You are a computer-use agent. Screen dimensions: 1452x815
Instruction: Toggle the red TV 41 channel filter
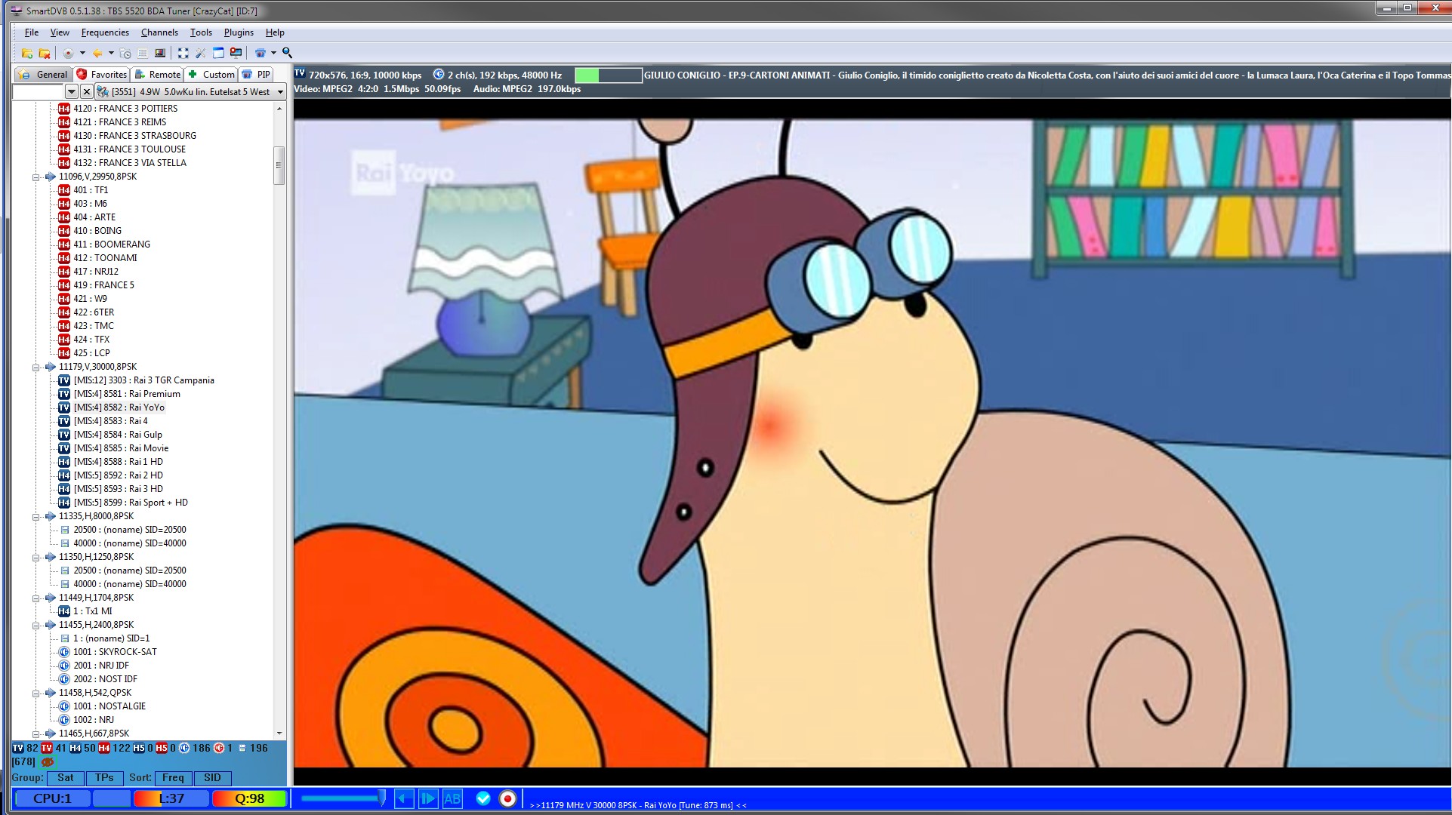click(x=47, y=748)
